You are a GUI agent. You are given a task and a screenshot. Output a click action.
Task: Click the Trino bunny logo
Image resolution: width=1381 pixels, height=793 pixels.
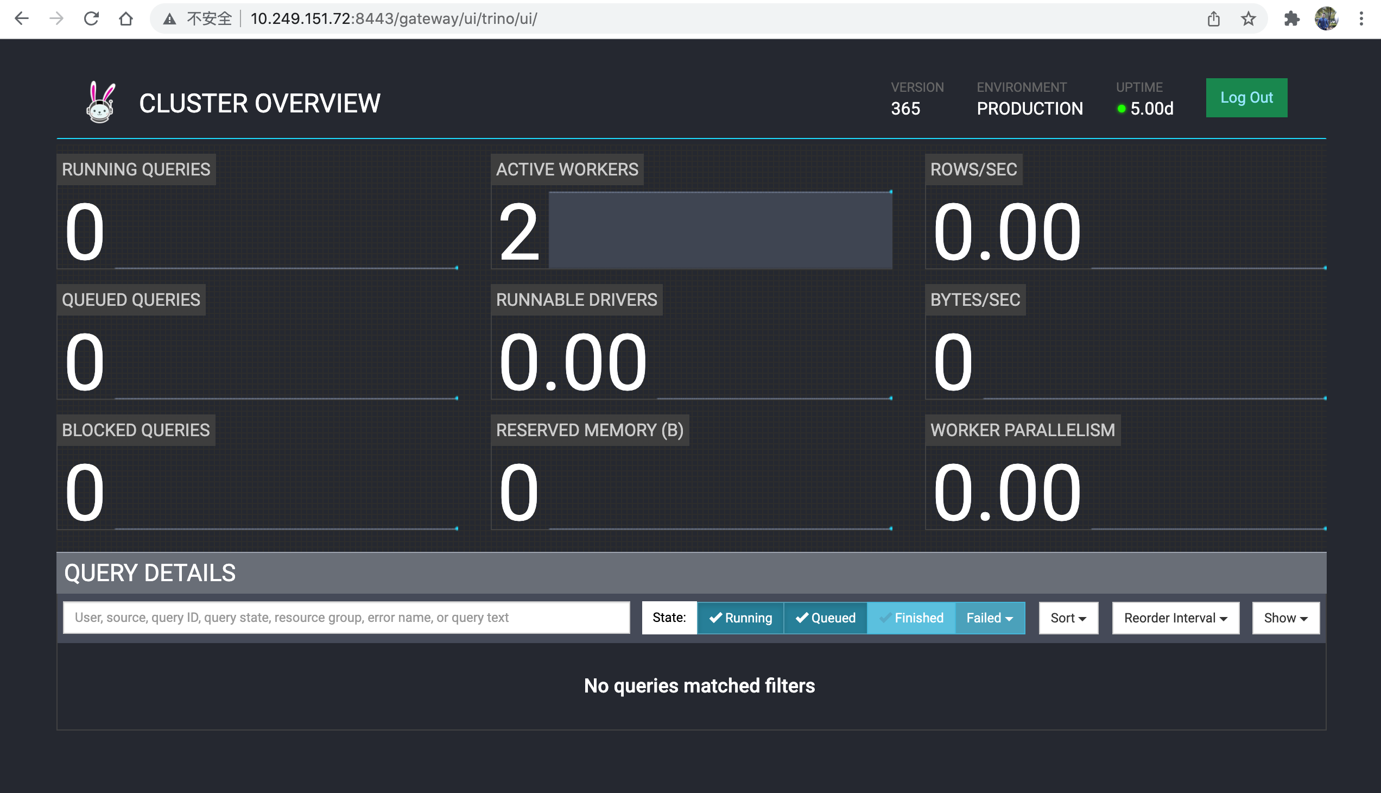coord(101,103)
